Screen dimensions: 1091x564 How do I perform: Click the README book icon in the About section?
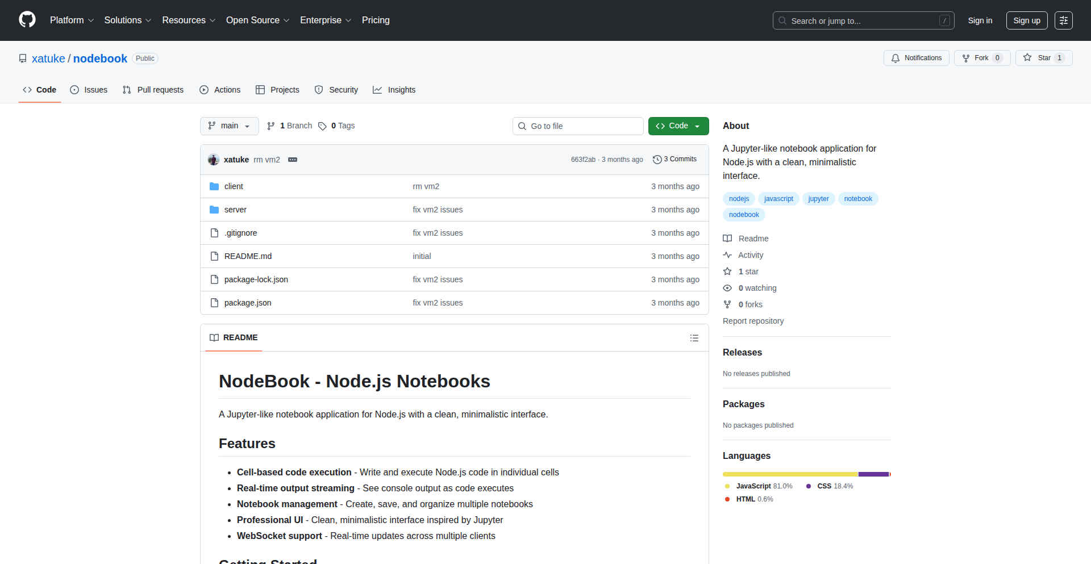point(728,238)
